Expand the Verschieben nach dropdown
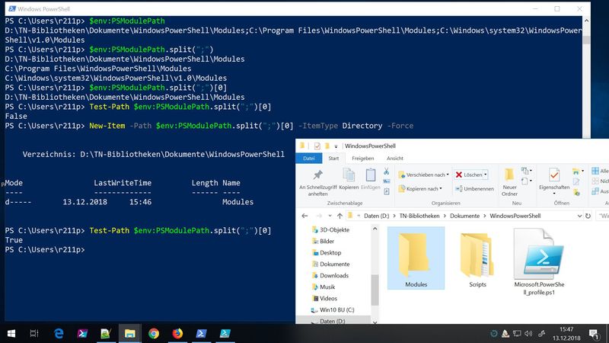 pyautogui.click(x=444, y=175)
